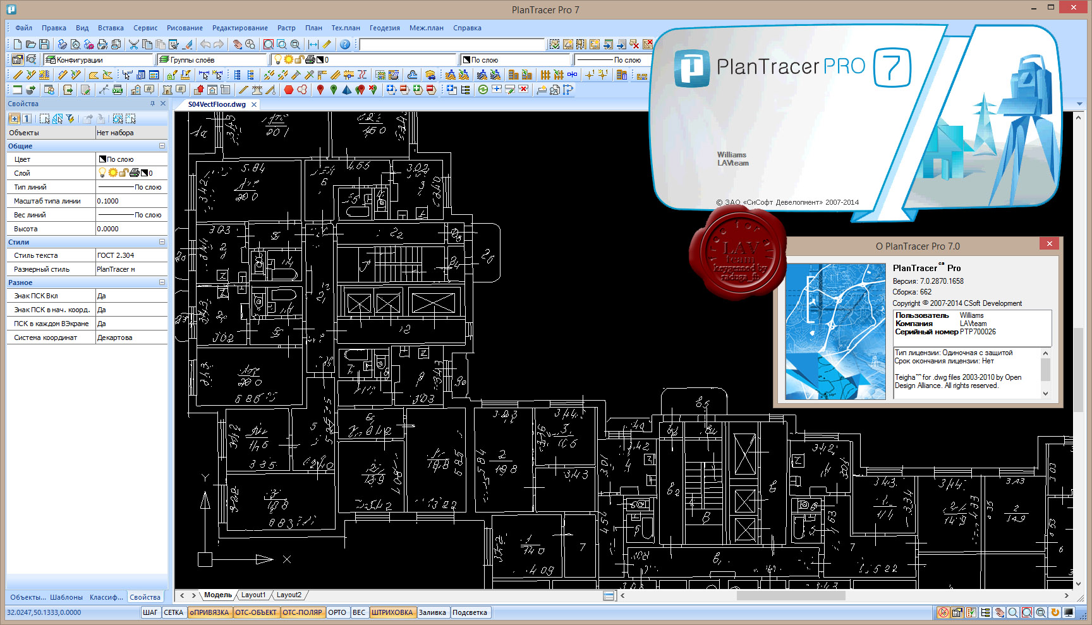1092x625 pixels.
Task: Cut selection with scissors icon
Action: coord(134,44)
